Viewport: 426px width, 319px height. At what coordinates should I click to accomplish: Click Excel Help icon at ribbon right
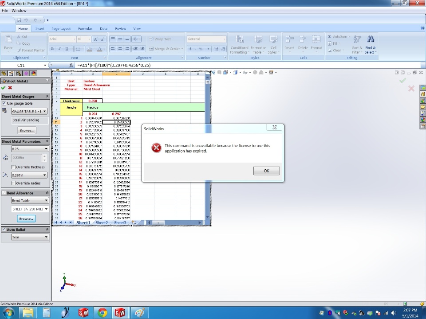pos(422,28)
